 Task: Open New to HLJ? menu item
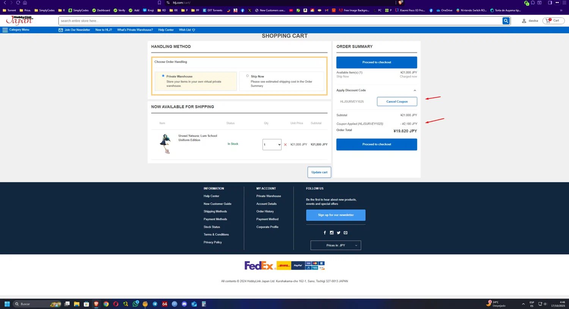pos(104,30)
